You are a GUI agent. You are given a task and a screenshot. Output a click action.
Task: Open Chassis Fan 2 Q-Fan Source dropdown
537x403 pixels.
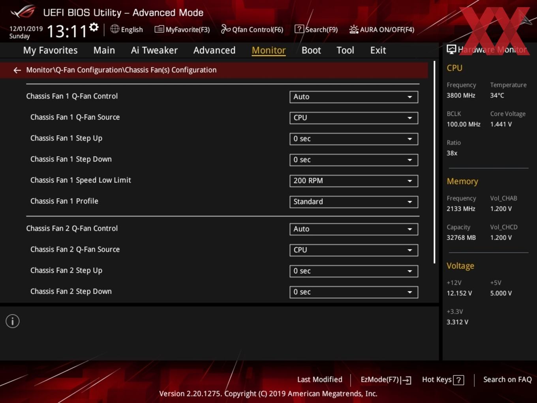click(354, 250)
